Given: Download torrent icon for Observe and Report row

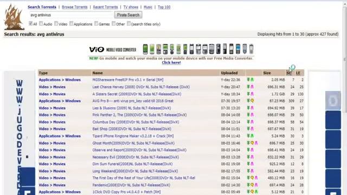Looking at the screenshot, I should 248,150.
